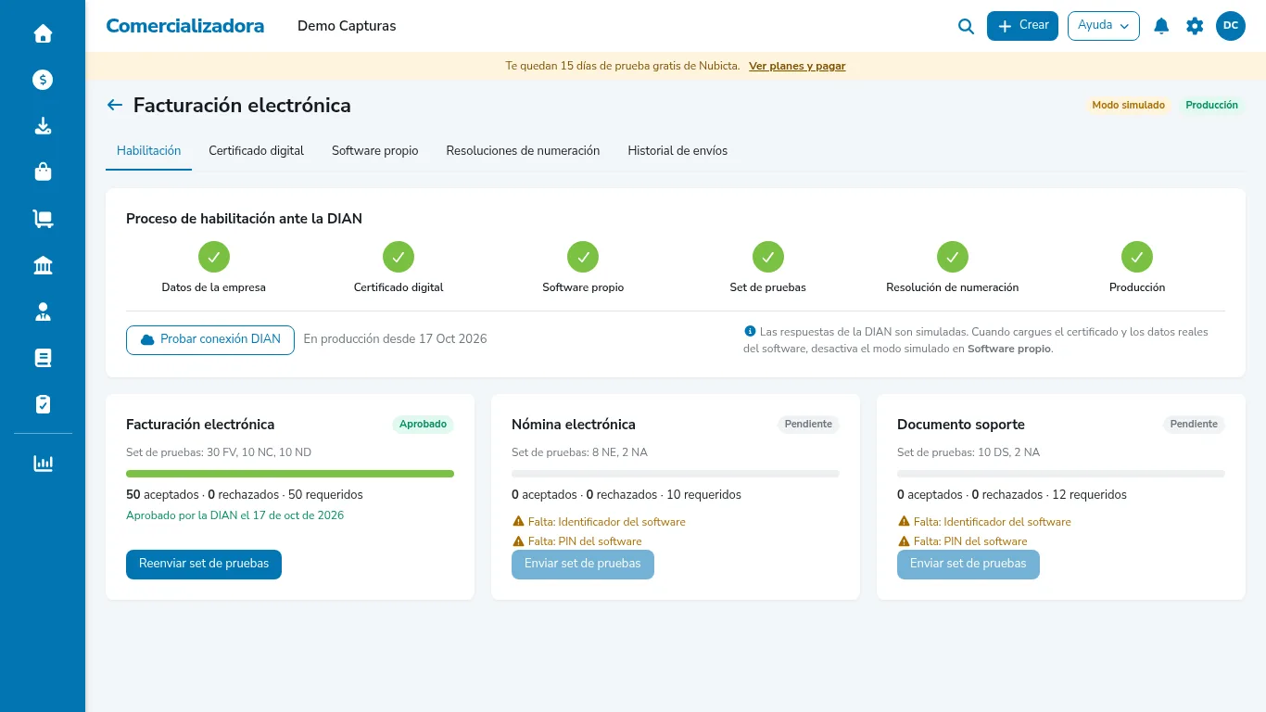The height and width of the screenshot is (712, 1266).
Task: Click the Pendiente badge on Documento soporte
Action: [1194, 425]
